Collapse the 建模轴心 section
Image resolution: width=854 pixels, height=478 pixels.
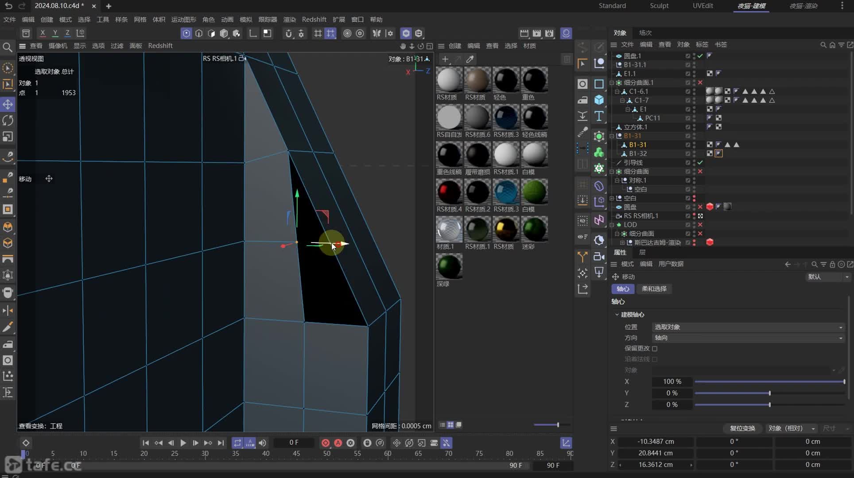617,315
